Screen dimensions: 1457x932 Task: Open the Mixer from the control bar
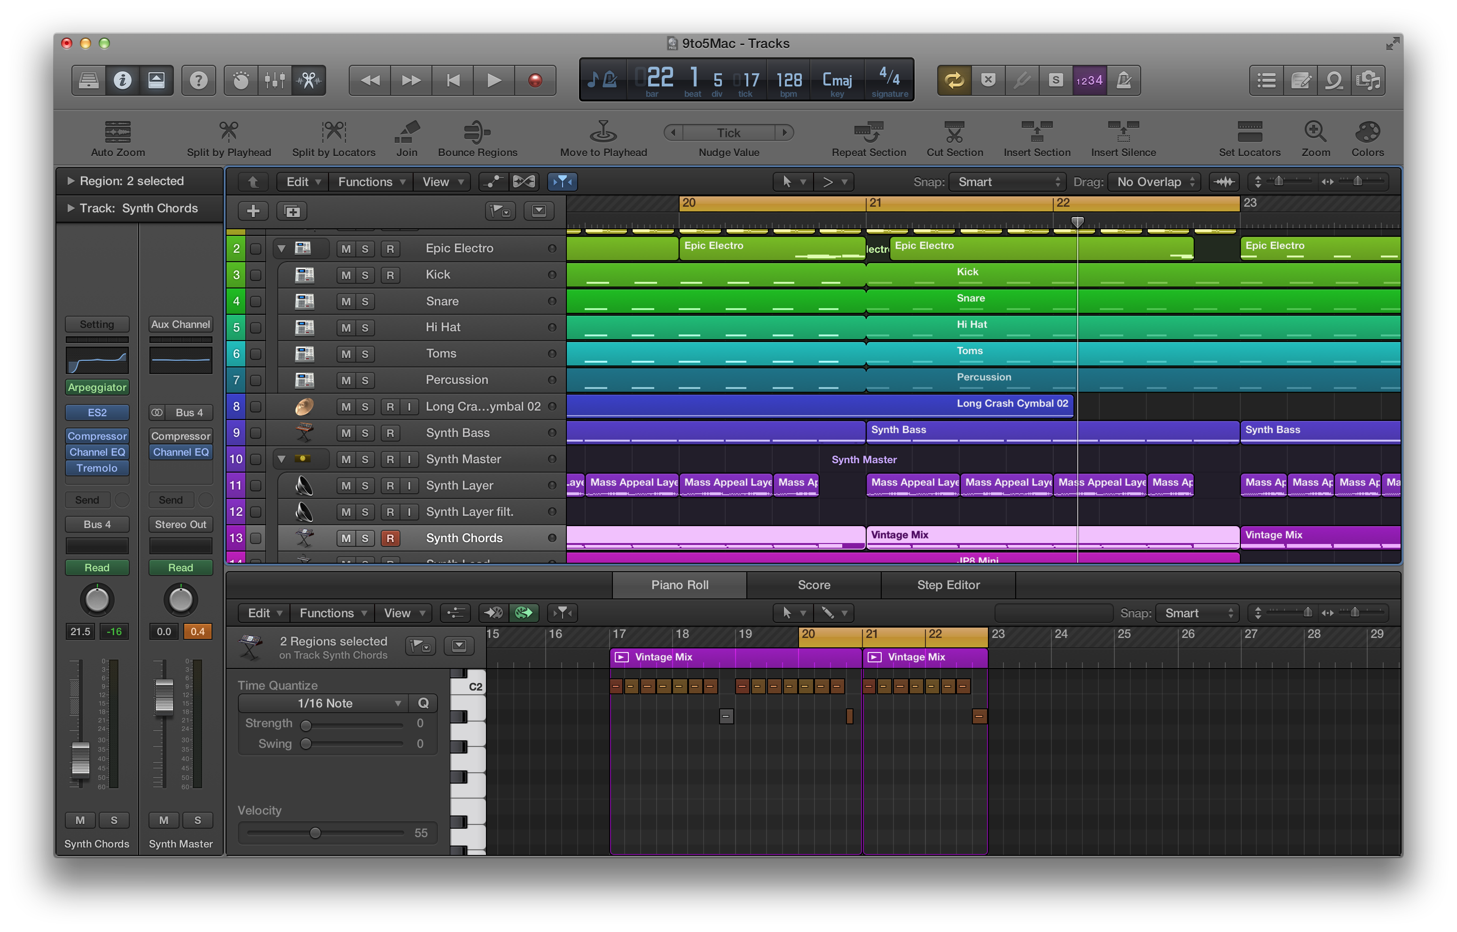click(275, 80)
